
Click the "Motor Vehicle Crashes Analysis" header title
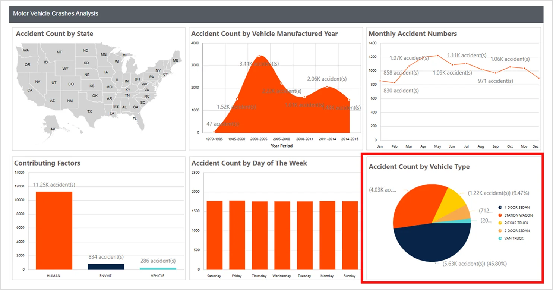click(56, 13)
